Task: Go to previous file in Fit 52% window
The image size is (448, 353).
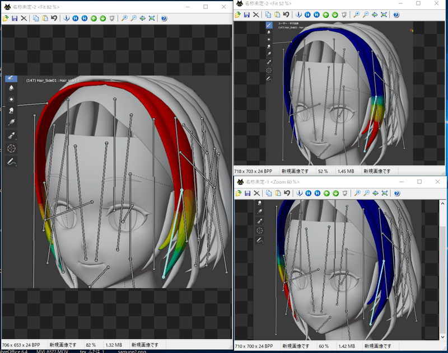Action: 307,15
